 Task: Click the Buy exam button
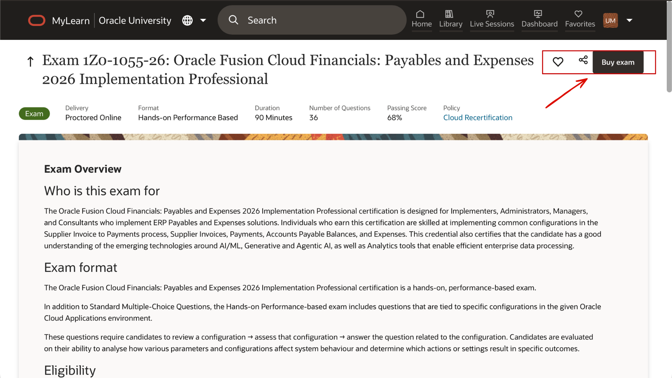click(618, 62)
